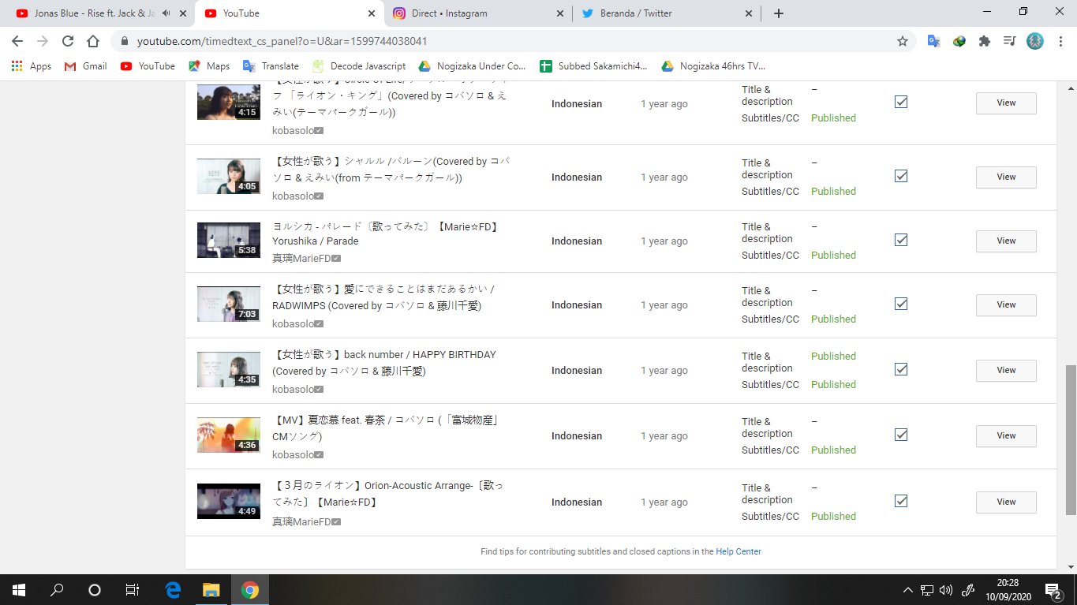The image size is (1077, 605).
Task: Click View button for RADWIMPS cover row
Action: coord(1006,304)
